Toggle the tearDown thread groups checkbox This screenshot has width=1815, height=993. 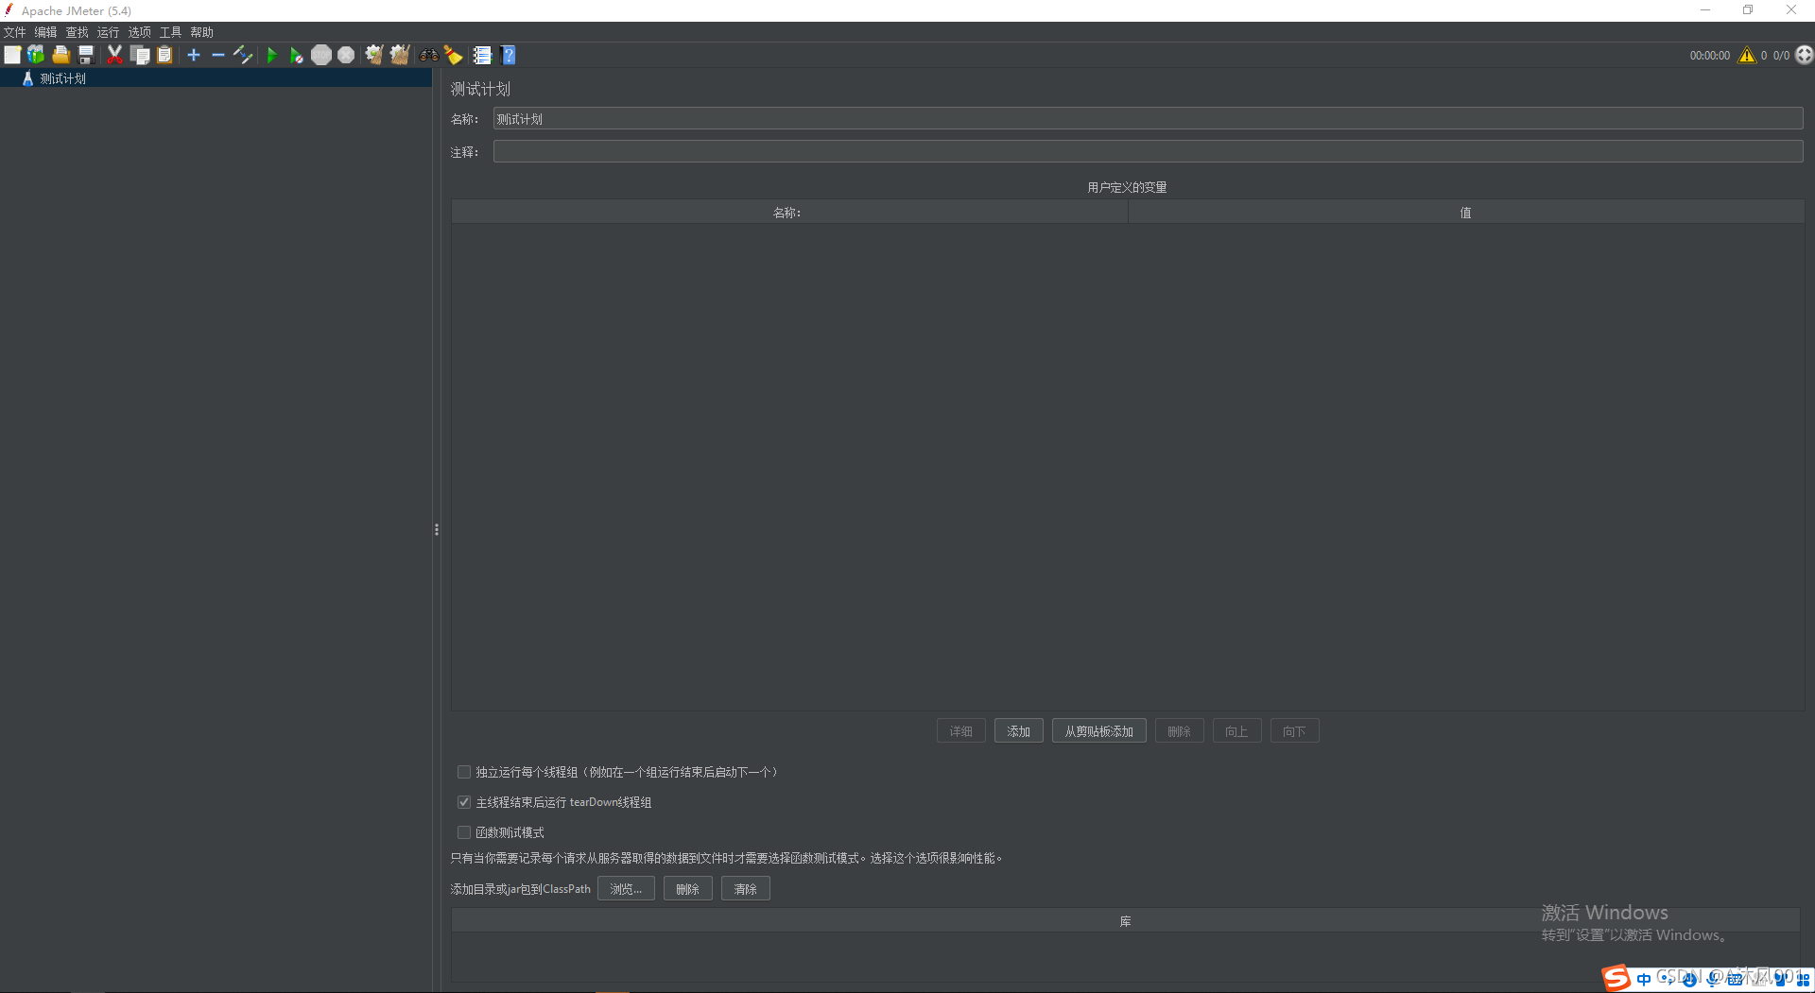[x=464, y=802]
